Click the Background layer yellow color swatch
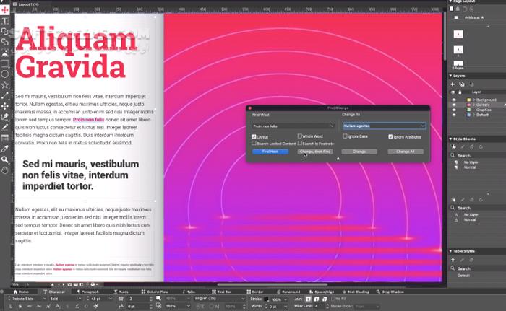 (x=469, y=100)
